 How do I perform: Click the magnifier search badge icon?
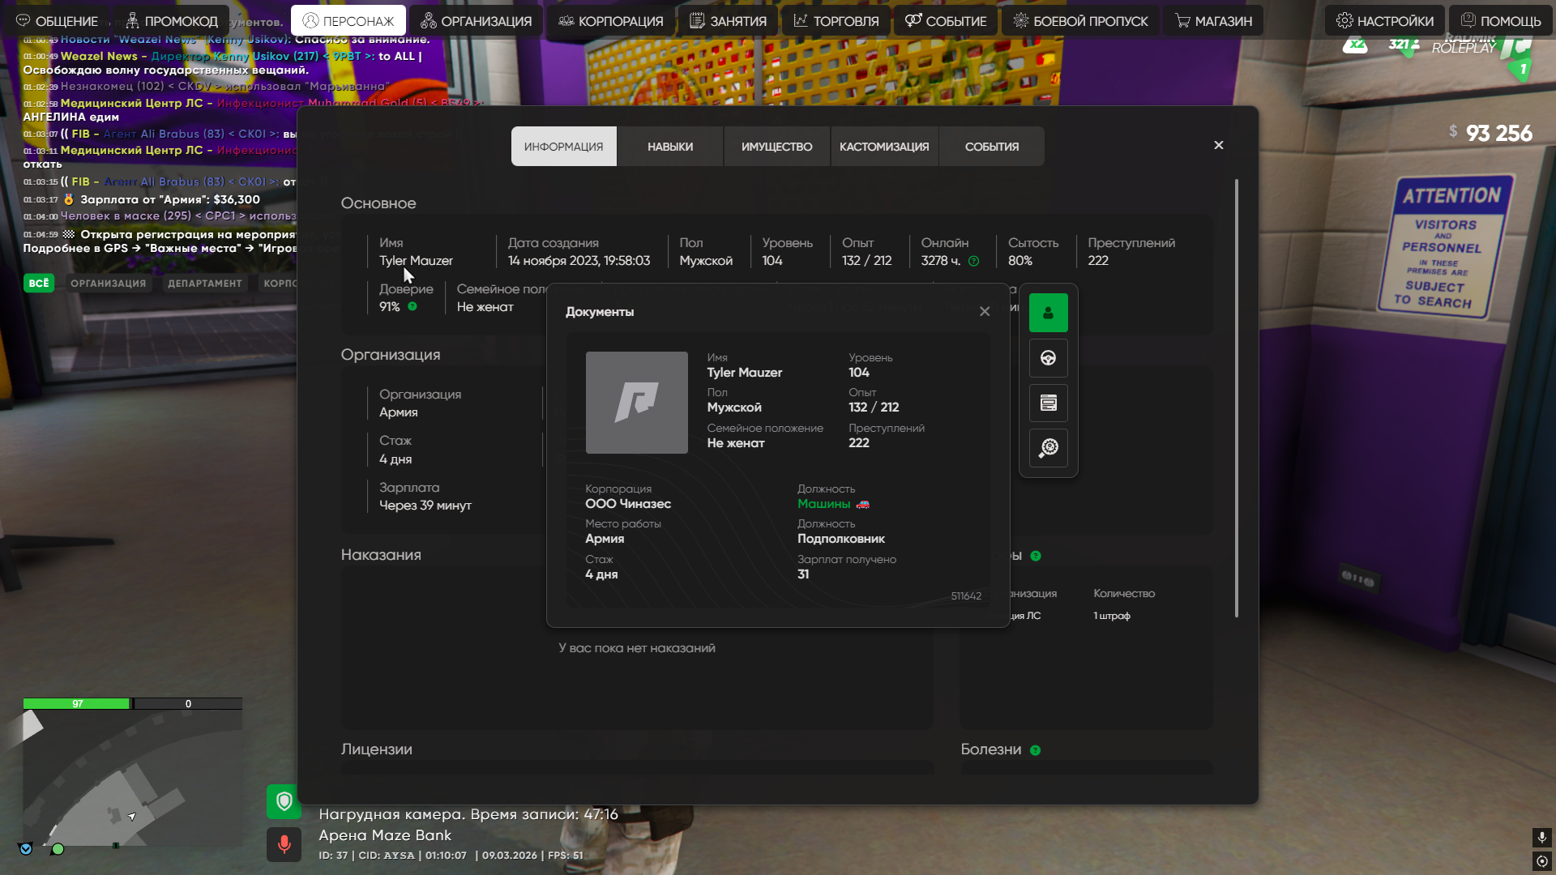1048,448
